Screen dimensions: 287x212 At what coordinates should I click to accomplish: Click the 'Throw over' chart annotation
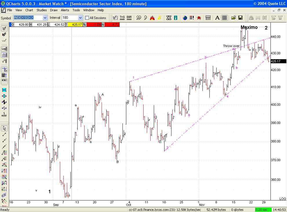231,46
